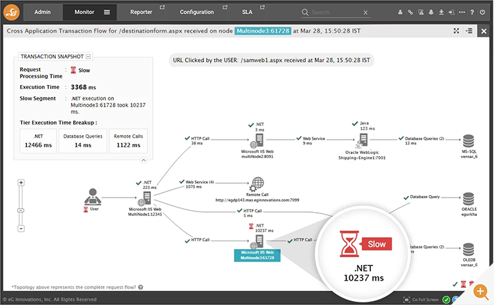Open Reporter in a new window icon
The width and height of the screenshot is (494, 305).
coord(162,7)
